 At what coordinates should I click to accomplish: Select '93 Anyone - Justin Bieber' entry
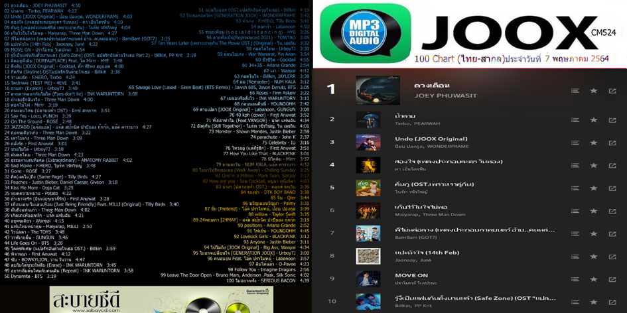coord(275,242)
